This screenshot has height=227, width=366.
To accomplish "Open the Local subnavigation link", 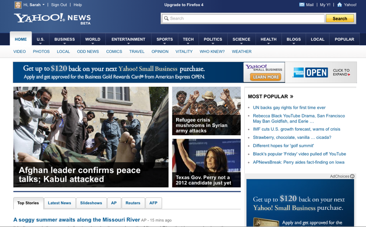I will [x=63, y=52].
